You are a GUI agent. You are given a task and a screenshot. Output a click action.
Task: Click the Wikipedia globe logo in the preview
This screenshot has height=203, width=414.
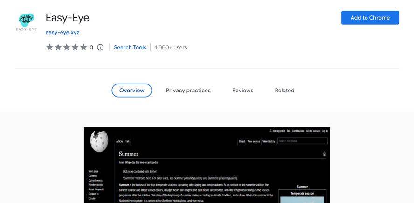(x=99, y=141)
